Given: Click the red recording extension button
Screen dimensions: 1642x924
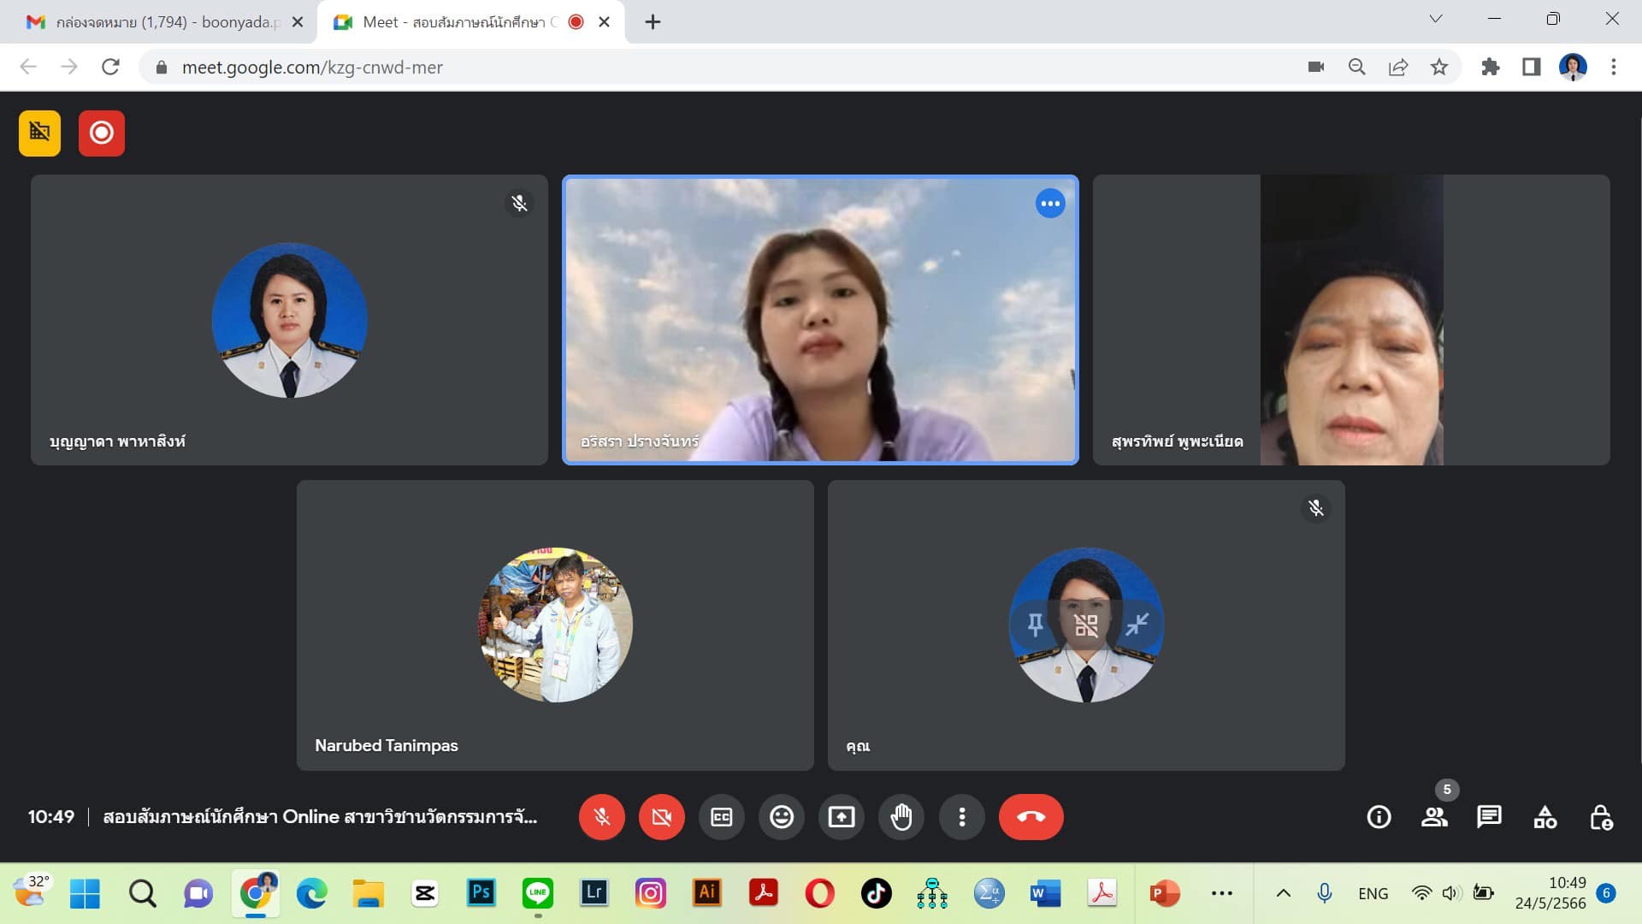Looking at the screenshot, I should point(102,133).
